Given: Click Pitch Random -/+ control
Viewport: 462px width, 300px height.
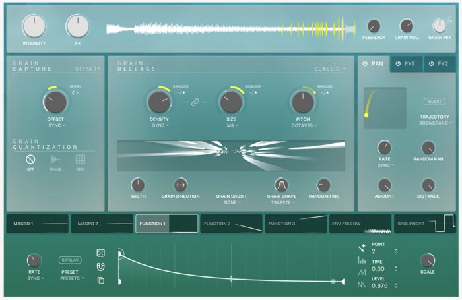Looking at the screenshot, I should (325, 93).
